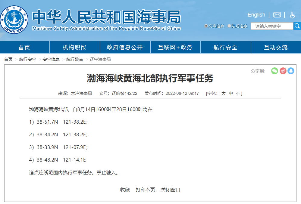Open the accessibility wheelchair icon
This screenshot has height=204, width=301.
[x=293, y=15]
